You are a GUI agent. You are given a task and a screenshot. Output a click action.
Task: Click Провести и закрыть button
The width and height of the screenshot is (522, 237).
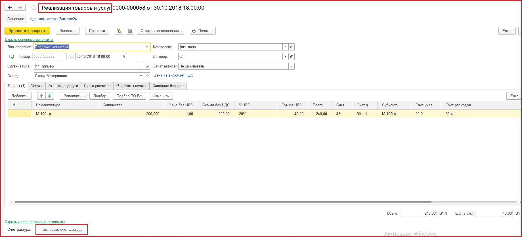click(x=27, y=31)
